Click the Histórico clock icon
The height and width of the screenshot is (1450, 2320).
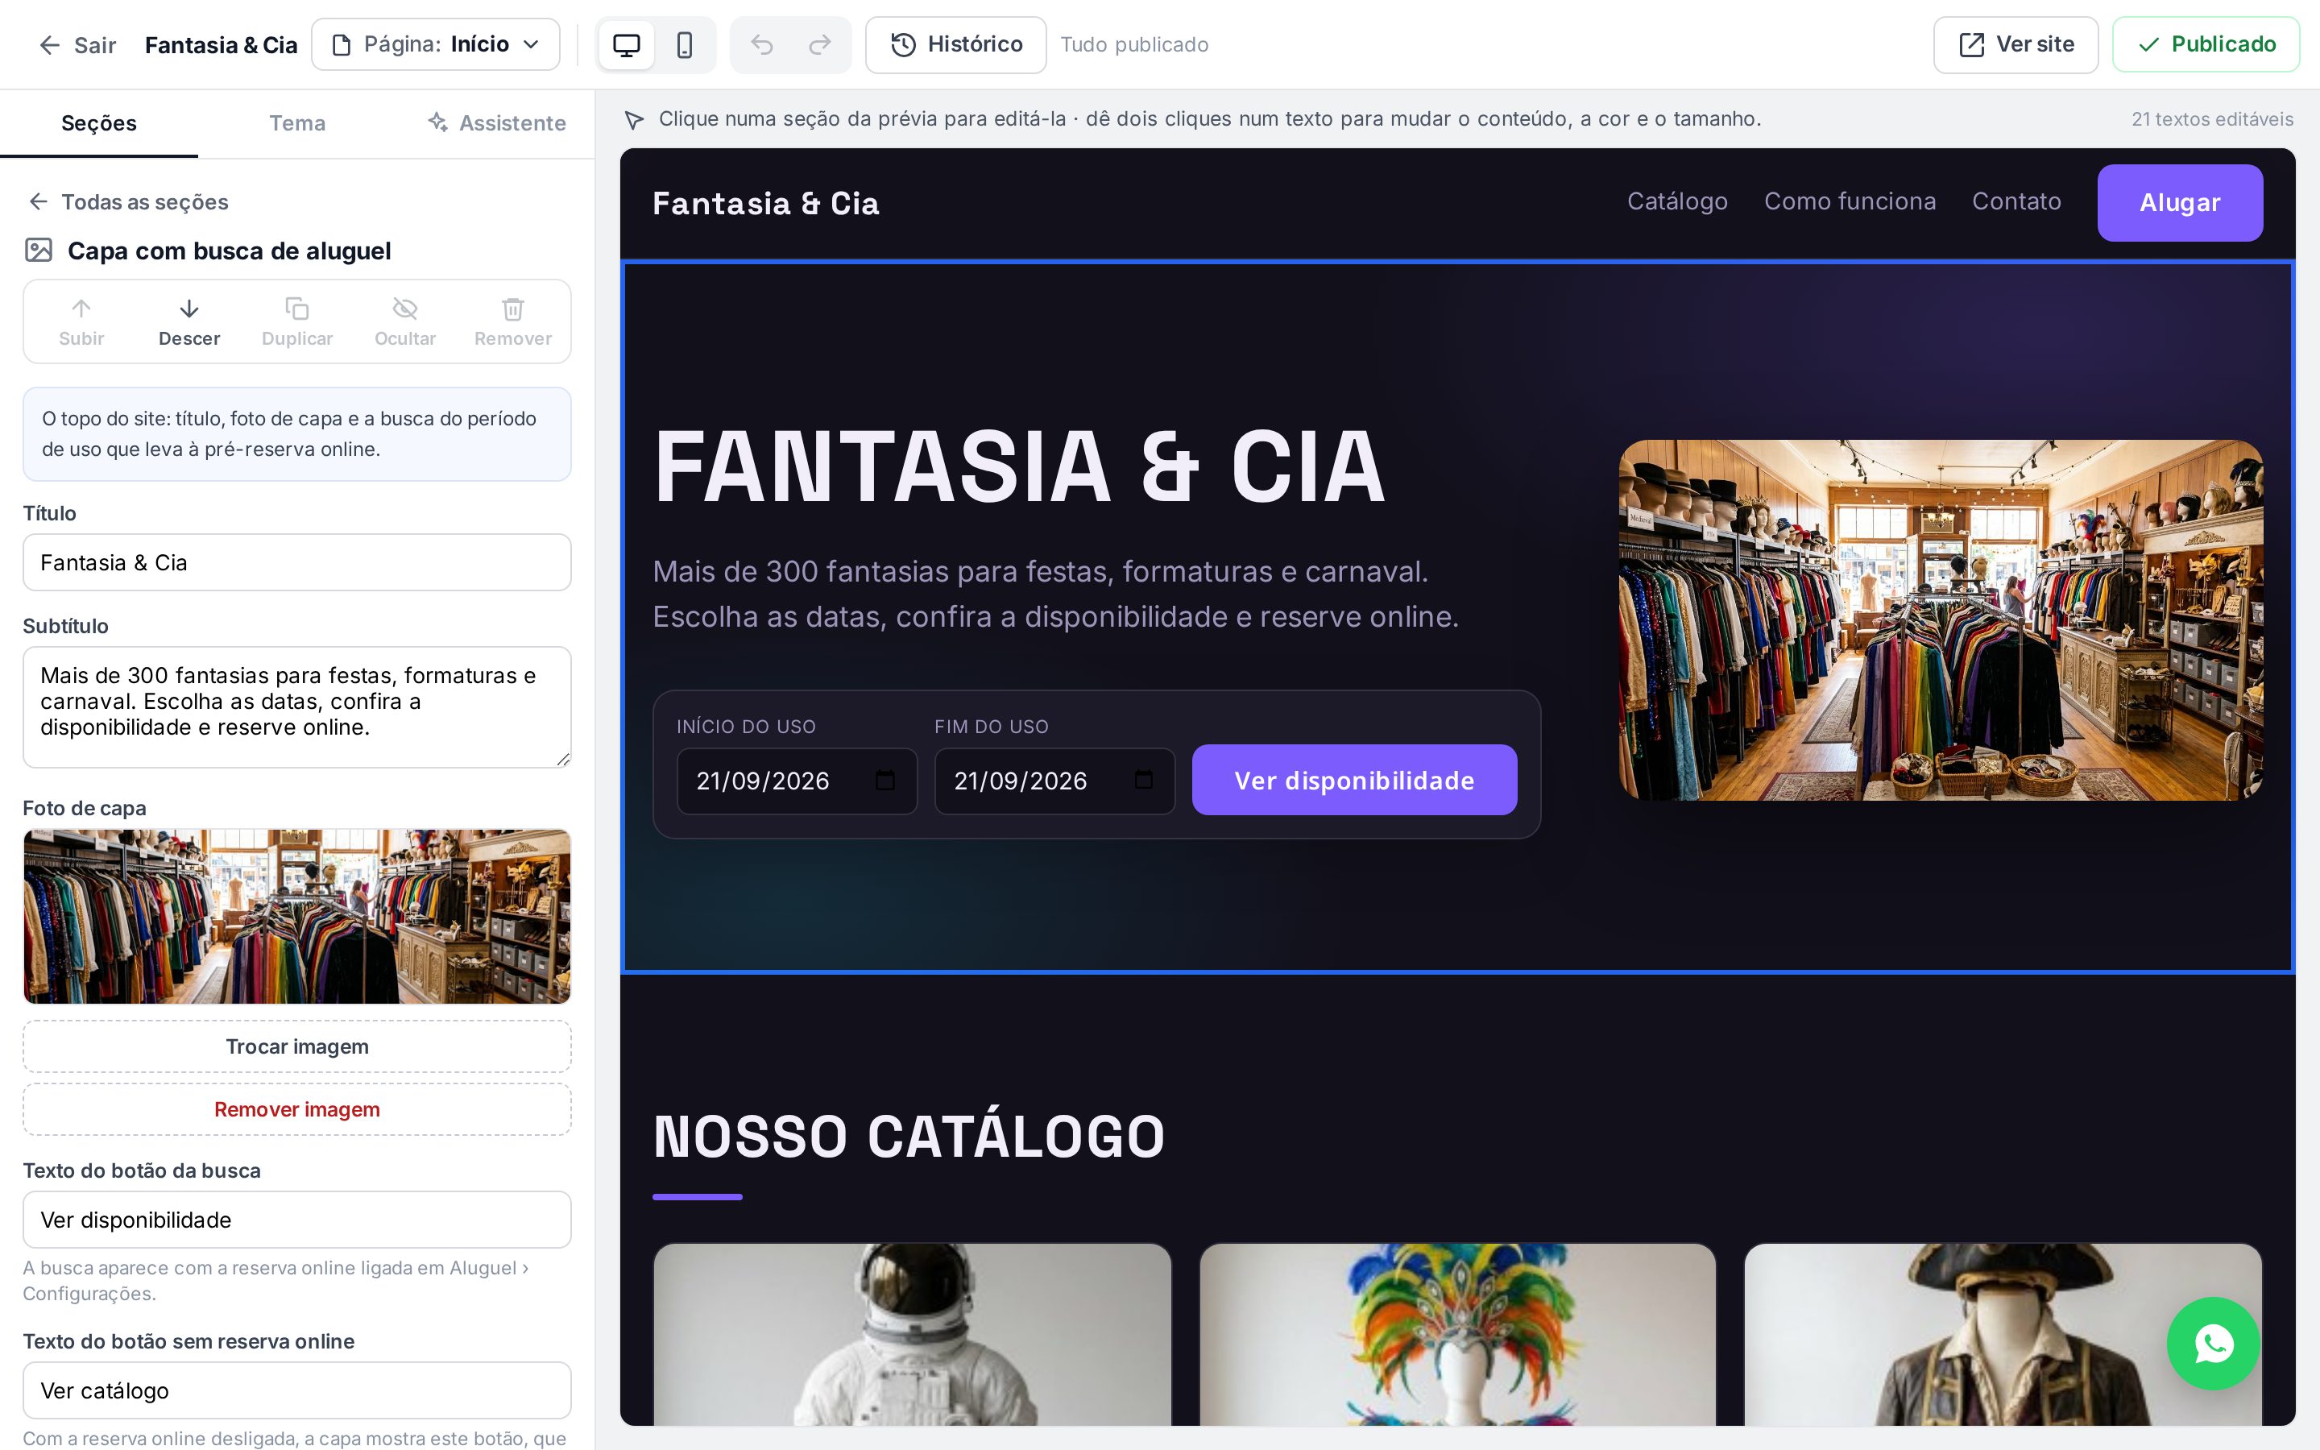coord(903,44)
